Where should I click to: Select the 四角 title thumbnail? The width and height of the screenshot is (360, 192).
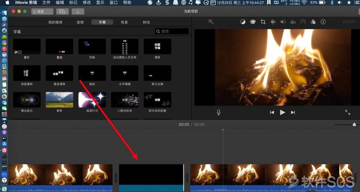[92, 47]
